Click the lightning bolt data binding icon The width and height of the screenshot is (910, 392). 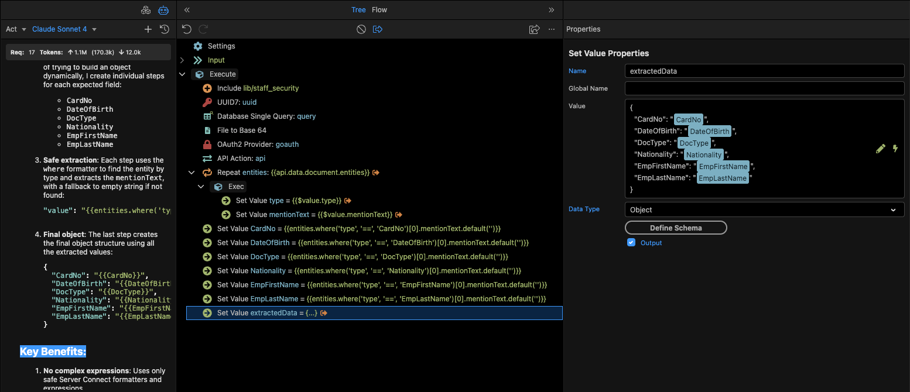[895, 149]
